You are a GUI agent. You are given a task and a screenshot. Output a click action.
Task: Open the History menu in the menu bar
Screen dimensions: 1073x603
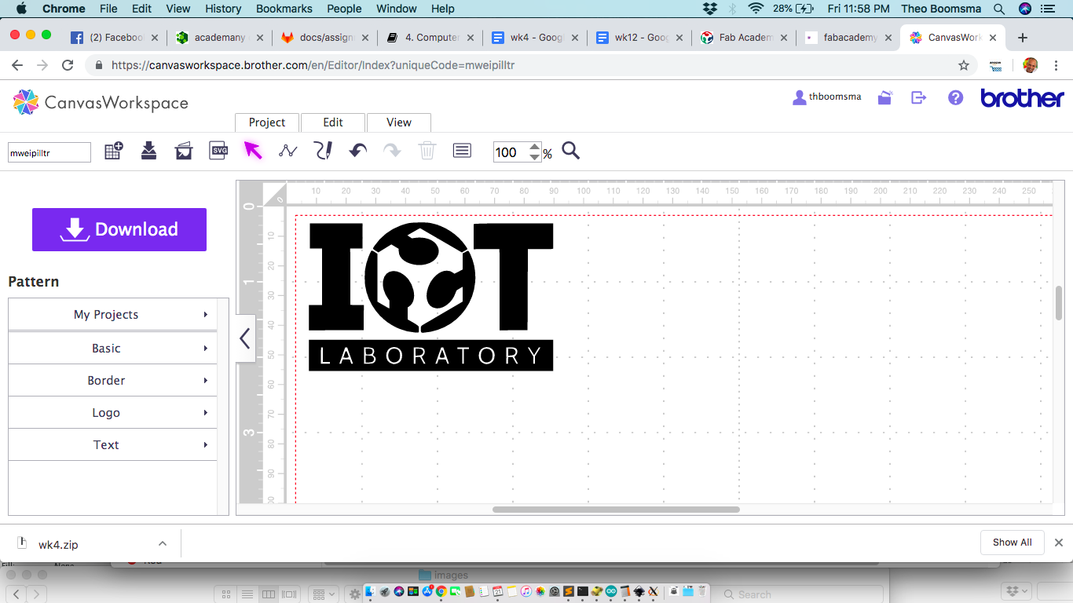(x=223, y=9)
